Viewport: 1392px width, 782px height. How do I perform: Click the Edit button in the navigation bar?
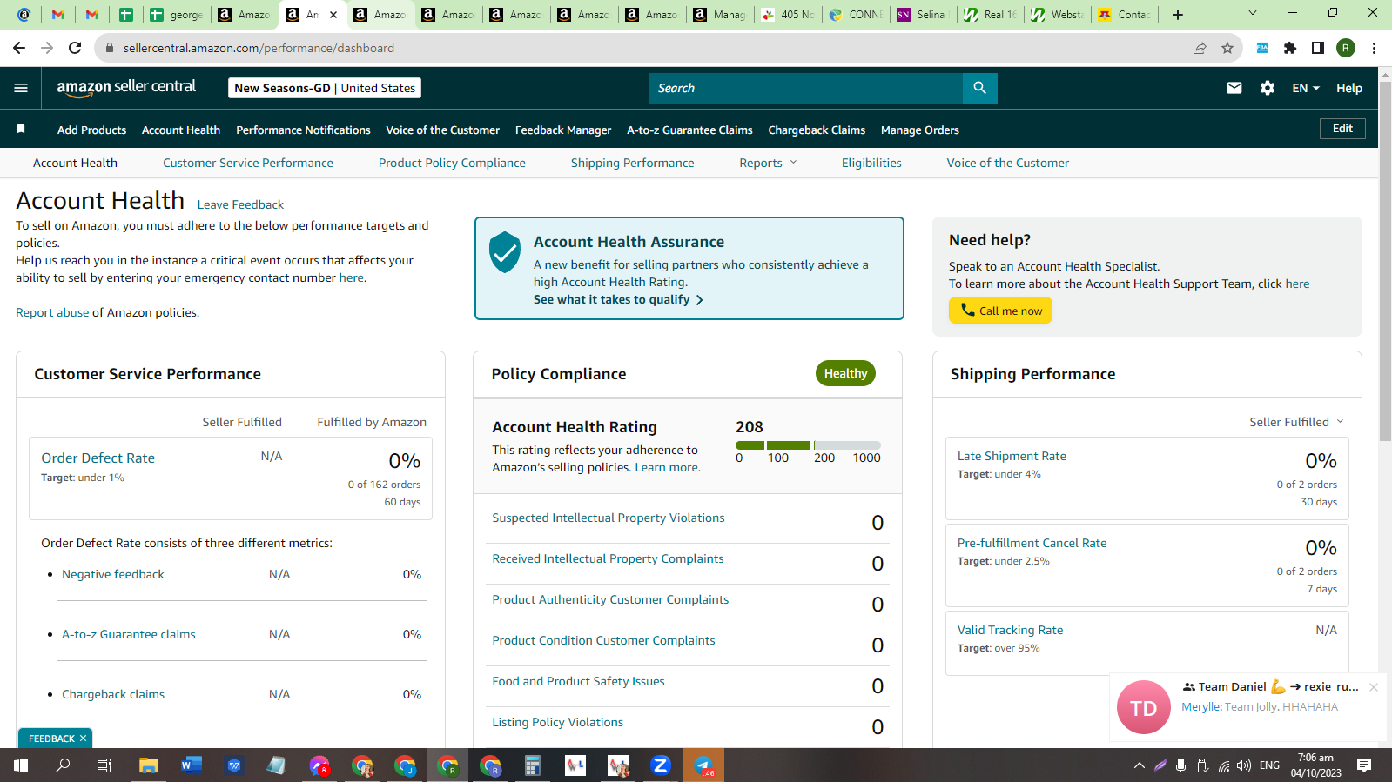click(1342, 129)
